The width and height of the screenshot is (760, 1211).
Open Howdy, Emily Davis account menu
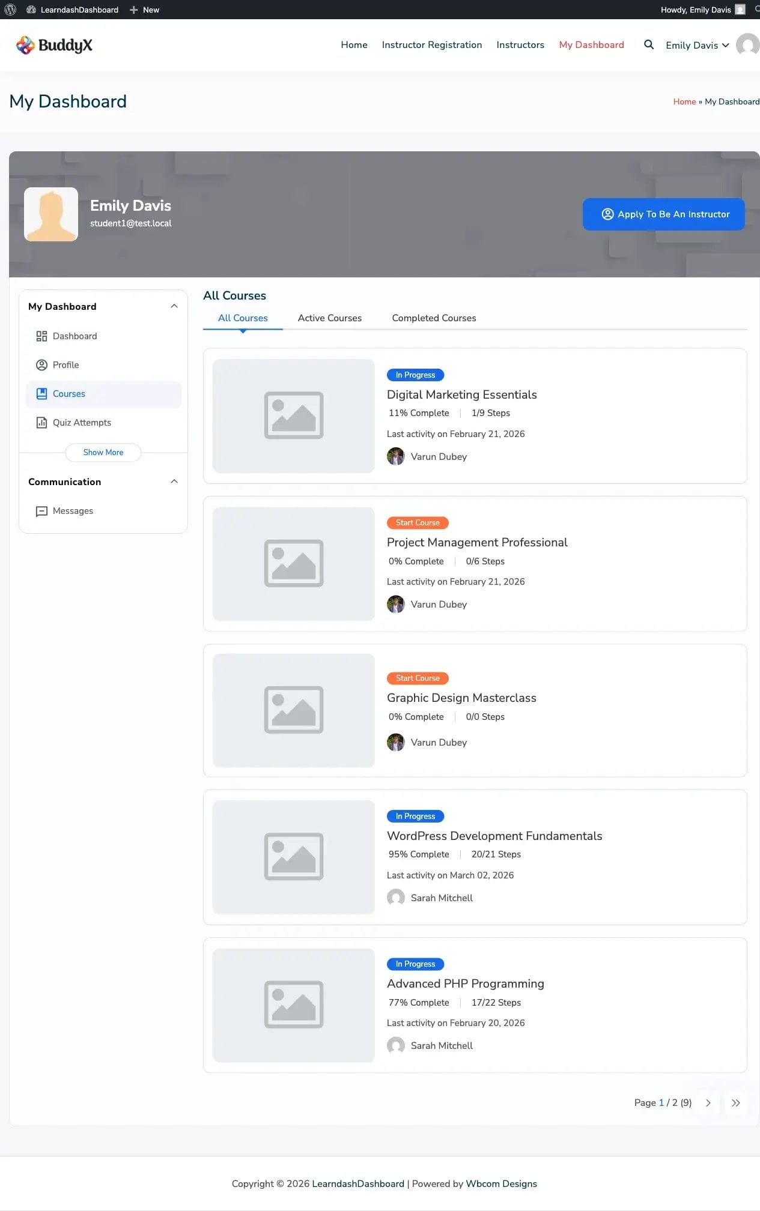point(702,10)
